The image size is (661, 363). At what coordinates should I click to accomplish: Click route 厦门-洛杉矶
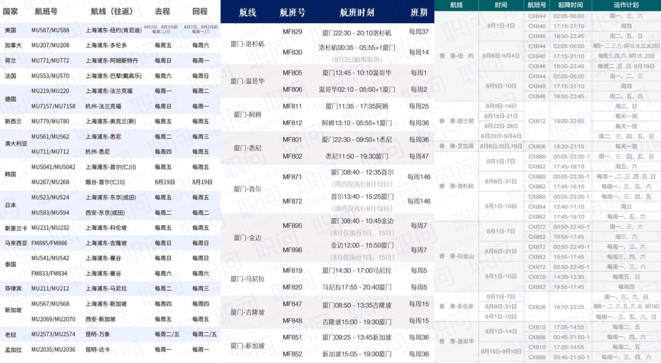(x=247, y=44)
